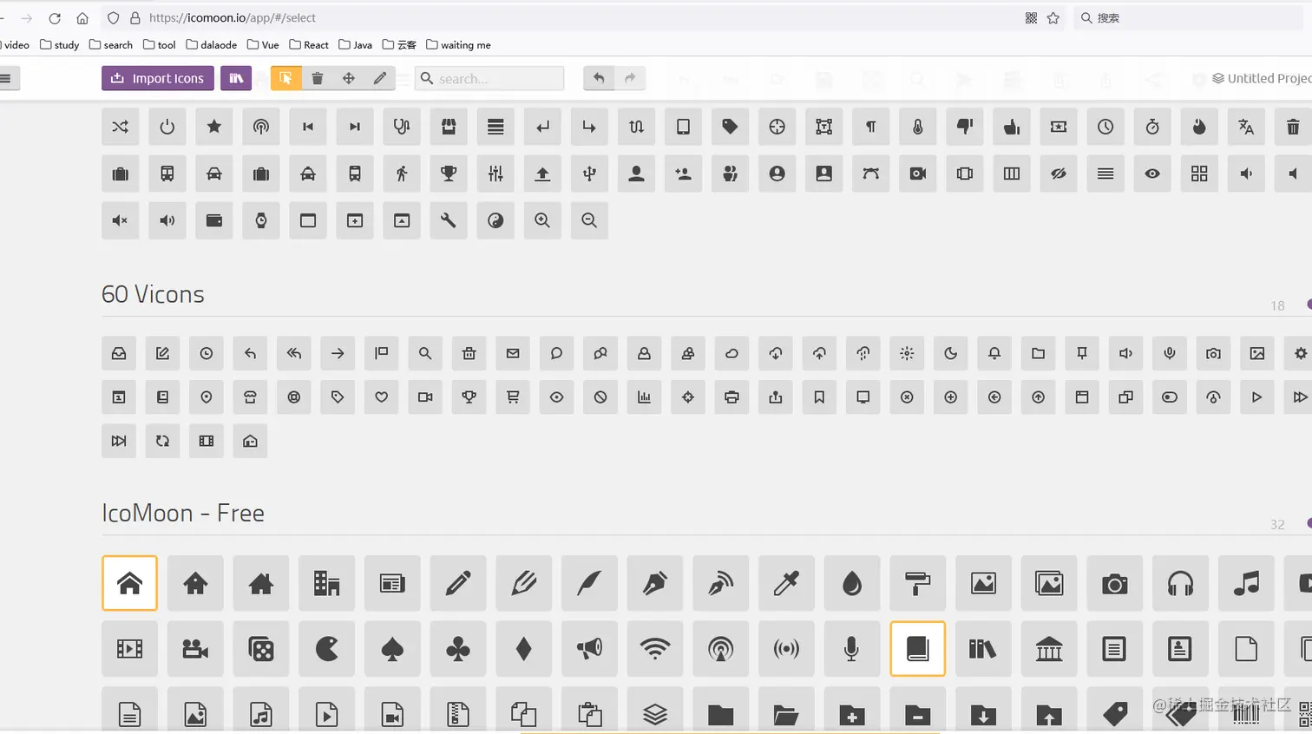Open the hamburger main menu
Viewport: 1312px width, 734px height.
(x=6, y=78)
